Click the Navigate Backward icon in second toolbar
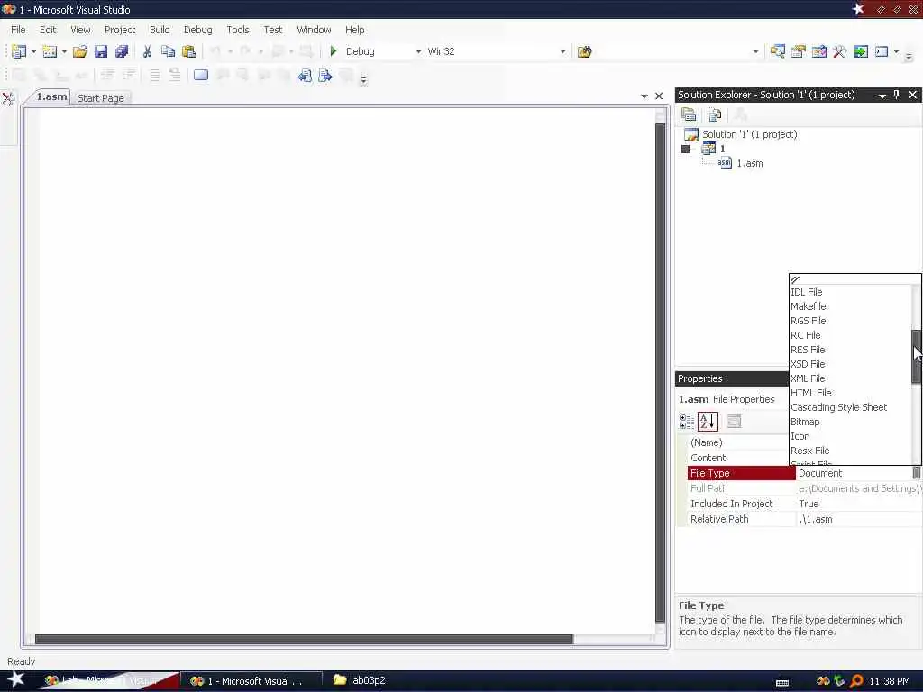Viewport: 923px width, 692px height. [305, 76]
